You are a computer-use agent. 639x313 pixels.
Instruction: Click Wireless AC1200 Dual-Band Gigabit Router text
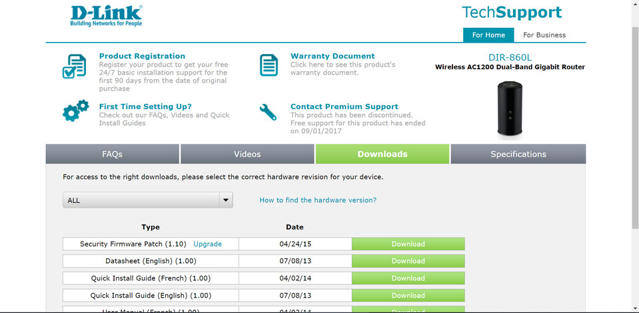tap(510, 67)
